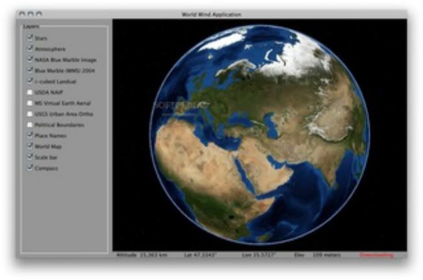423x280 pixels.
Task: Enable the USDA NAIP layer
Action: (x=30, y=92)
